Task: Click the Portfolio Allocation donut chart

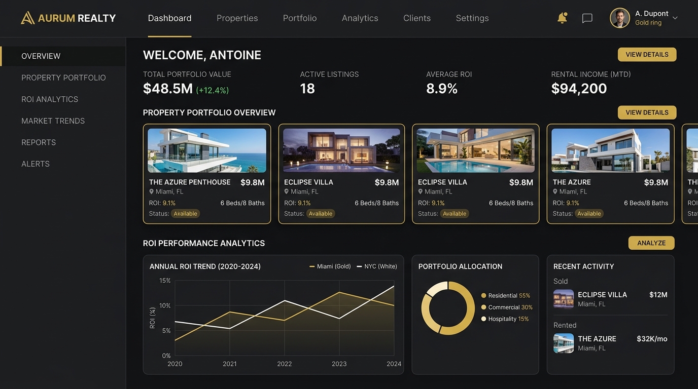Action: (x=448, y=308)
